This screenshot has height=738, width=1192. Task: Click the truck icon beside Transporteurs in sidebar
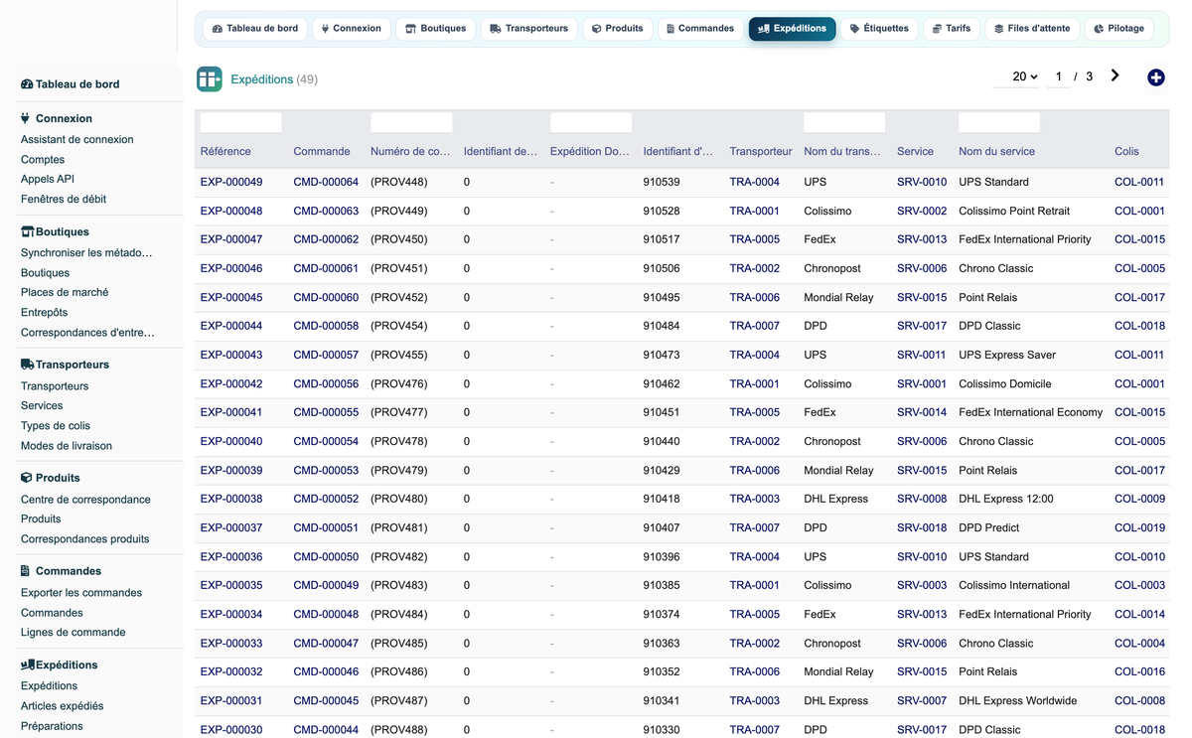(x=27, y=365)
